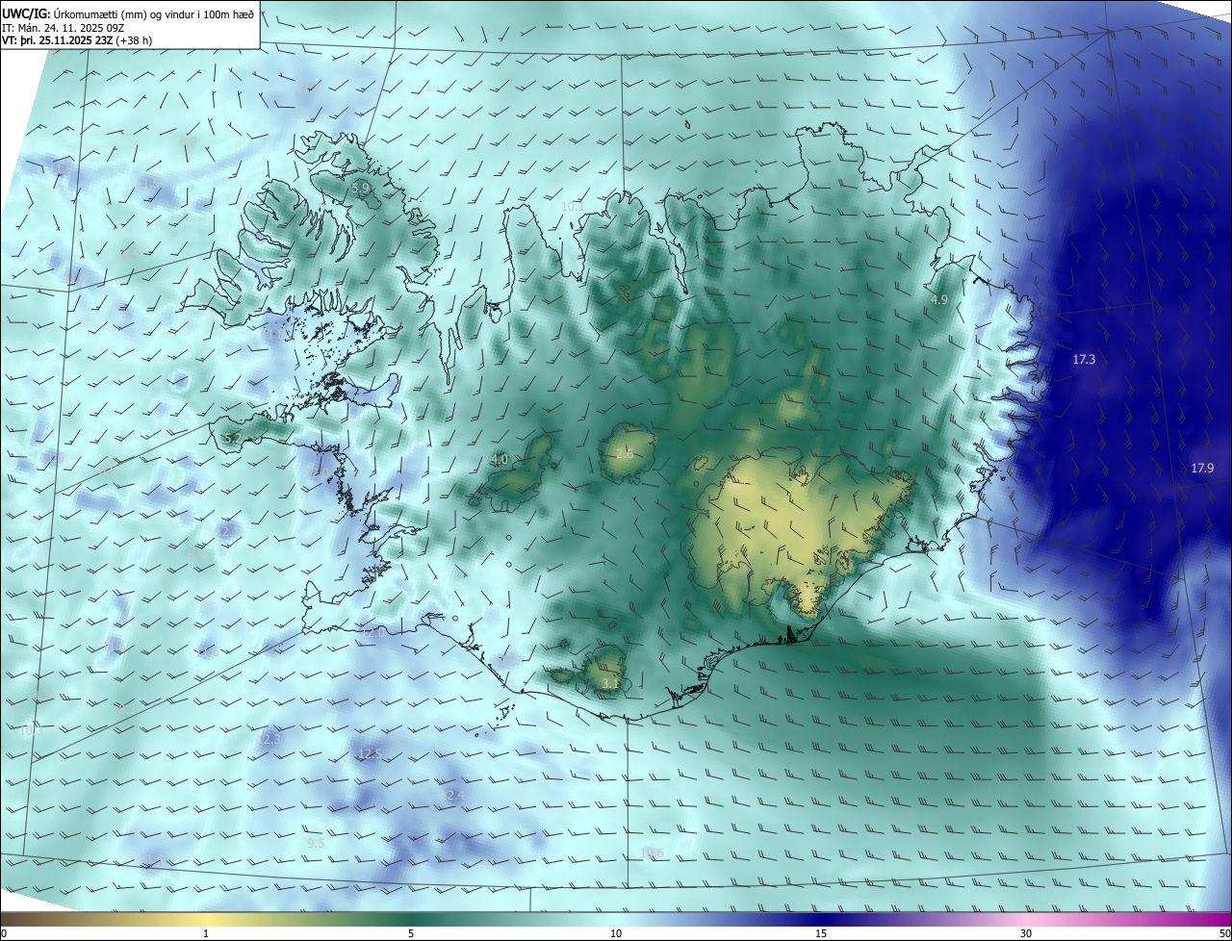Click the "IT: Mán. 24. 11. 2025 09Z" line
The height and width of the screenshot is (941, 1232).
64,28
